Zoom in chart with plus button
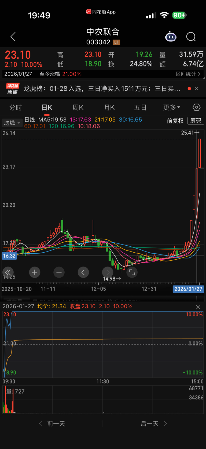This screenshot has width=206, height=449. pos(35,272)
